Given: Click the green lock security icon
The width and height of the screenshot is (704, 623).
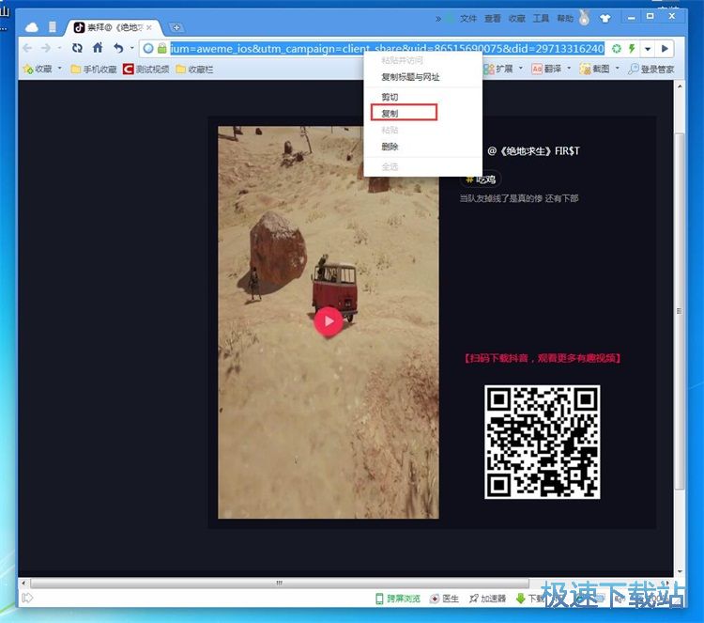Looking at the screenshot, I should pos(161,48).
